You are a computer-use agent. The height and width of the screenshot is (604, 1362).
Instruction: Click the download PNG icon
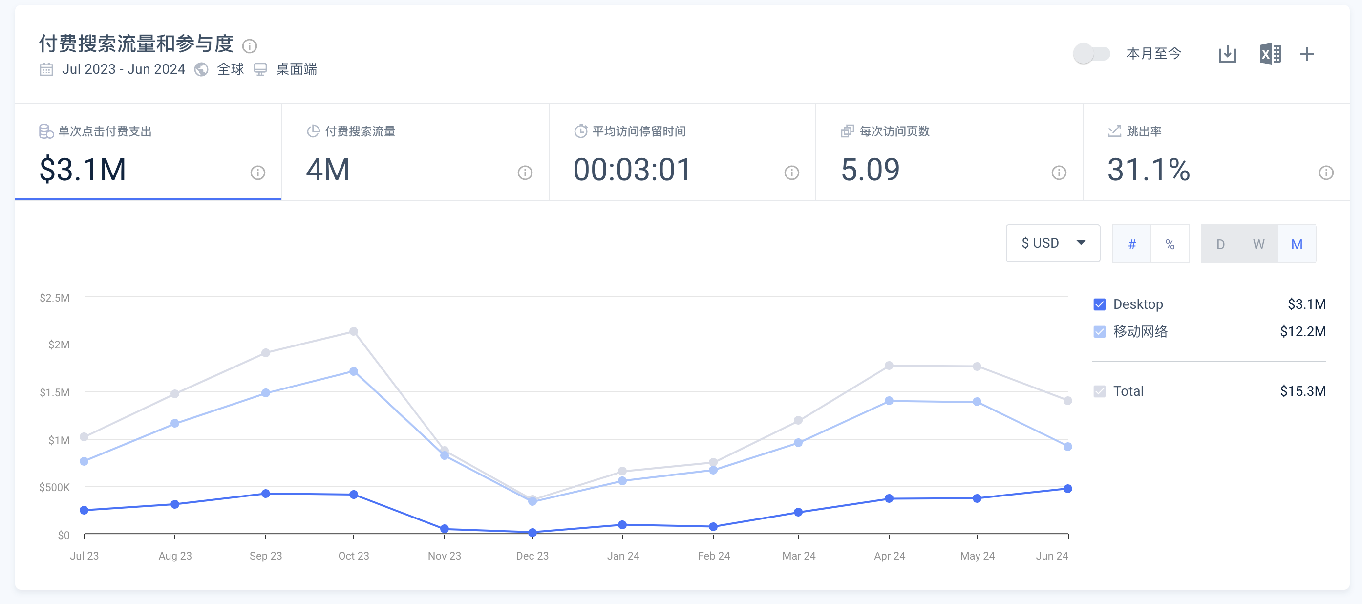(1227, 53)
